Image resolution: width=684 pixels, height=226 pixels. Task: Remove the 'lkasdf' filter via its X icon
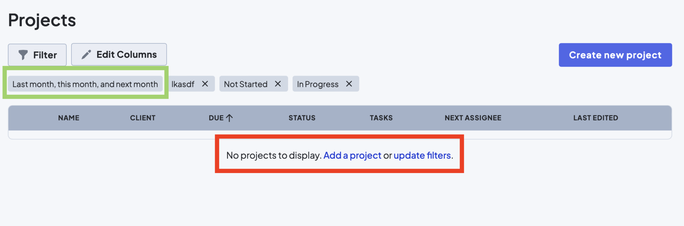[x=205, y=84]
